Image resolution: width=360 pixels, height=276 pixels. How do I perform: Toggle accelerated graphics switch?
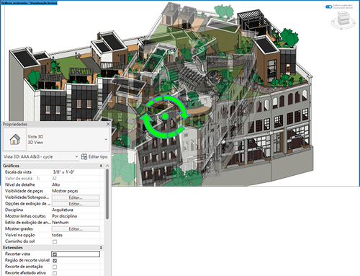328,6
